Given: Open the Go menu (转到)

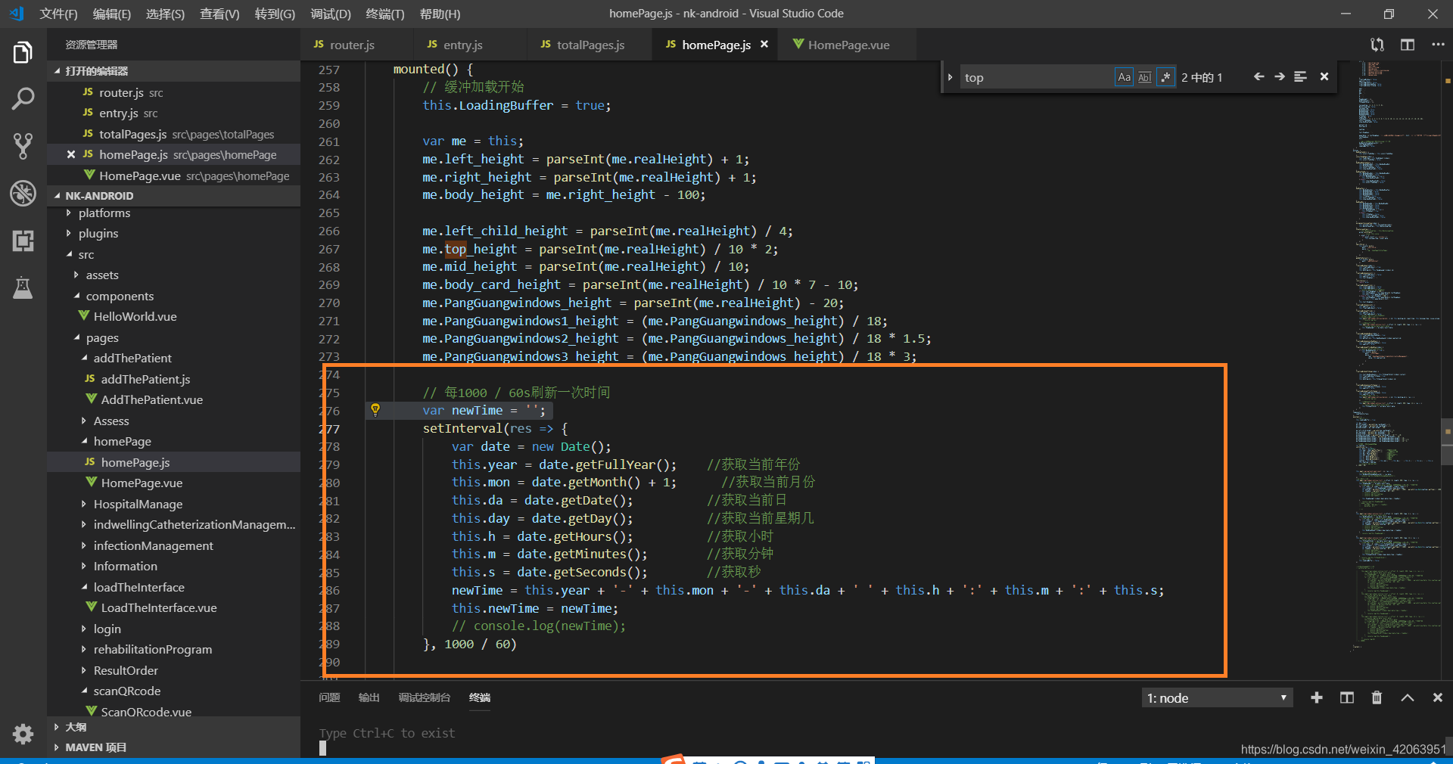Looking at the screenshot, I should point(275,14).
